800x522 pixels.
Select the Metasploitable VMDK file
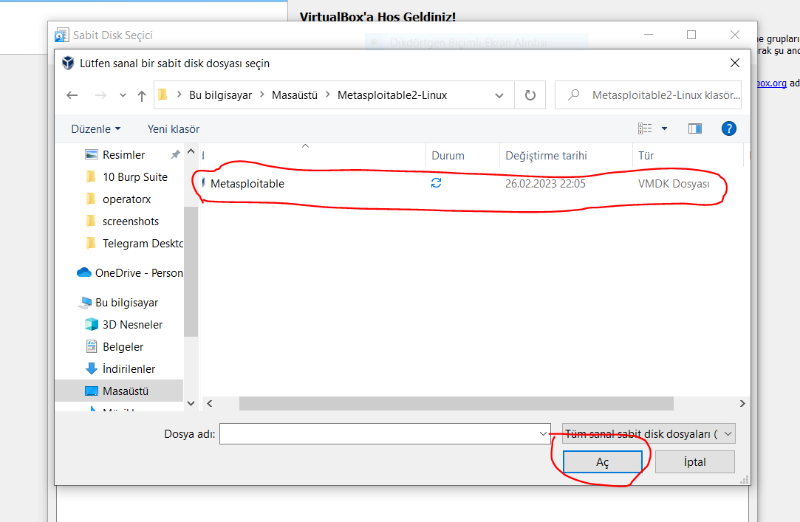tap(247, 184)
